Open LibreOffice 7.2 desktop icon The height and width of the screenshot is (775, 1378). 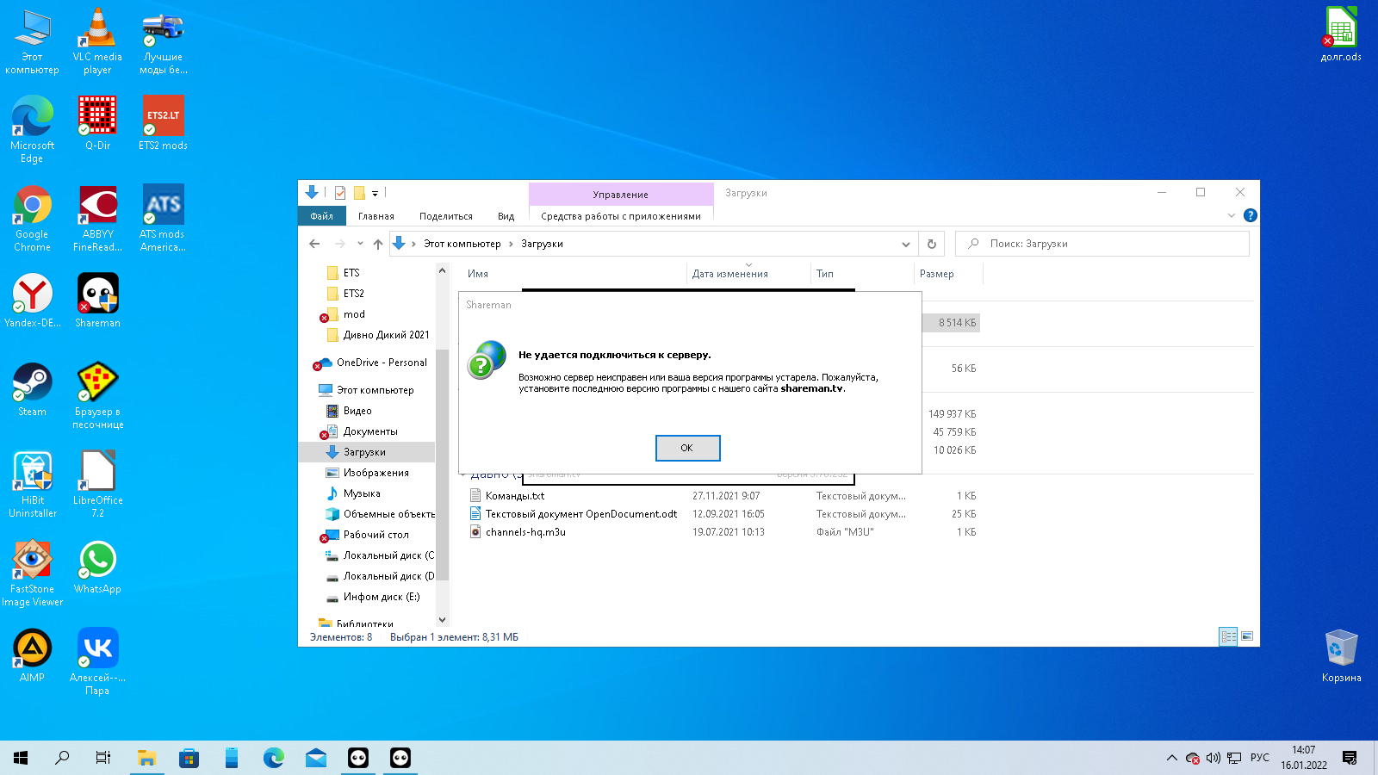(97, 484)
